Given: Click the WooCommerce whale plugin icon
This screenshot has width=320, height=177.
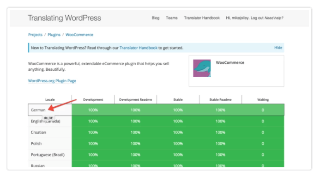Looking at the screenshot, I should click(x=202, y=68).
